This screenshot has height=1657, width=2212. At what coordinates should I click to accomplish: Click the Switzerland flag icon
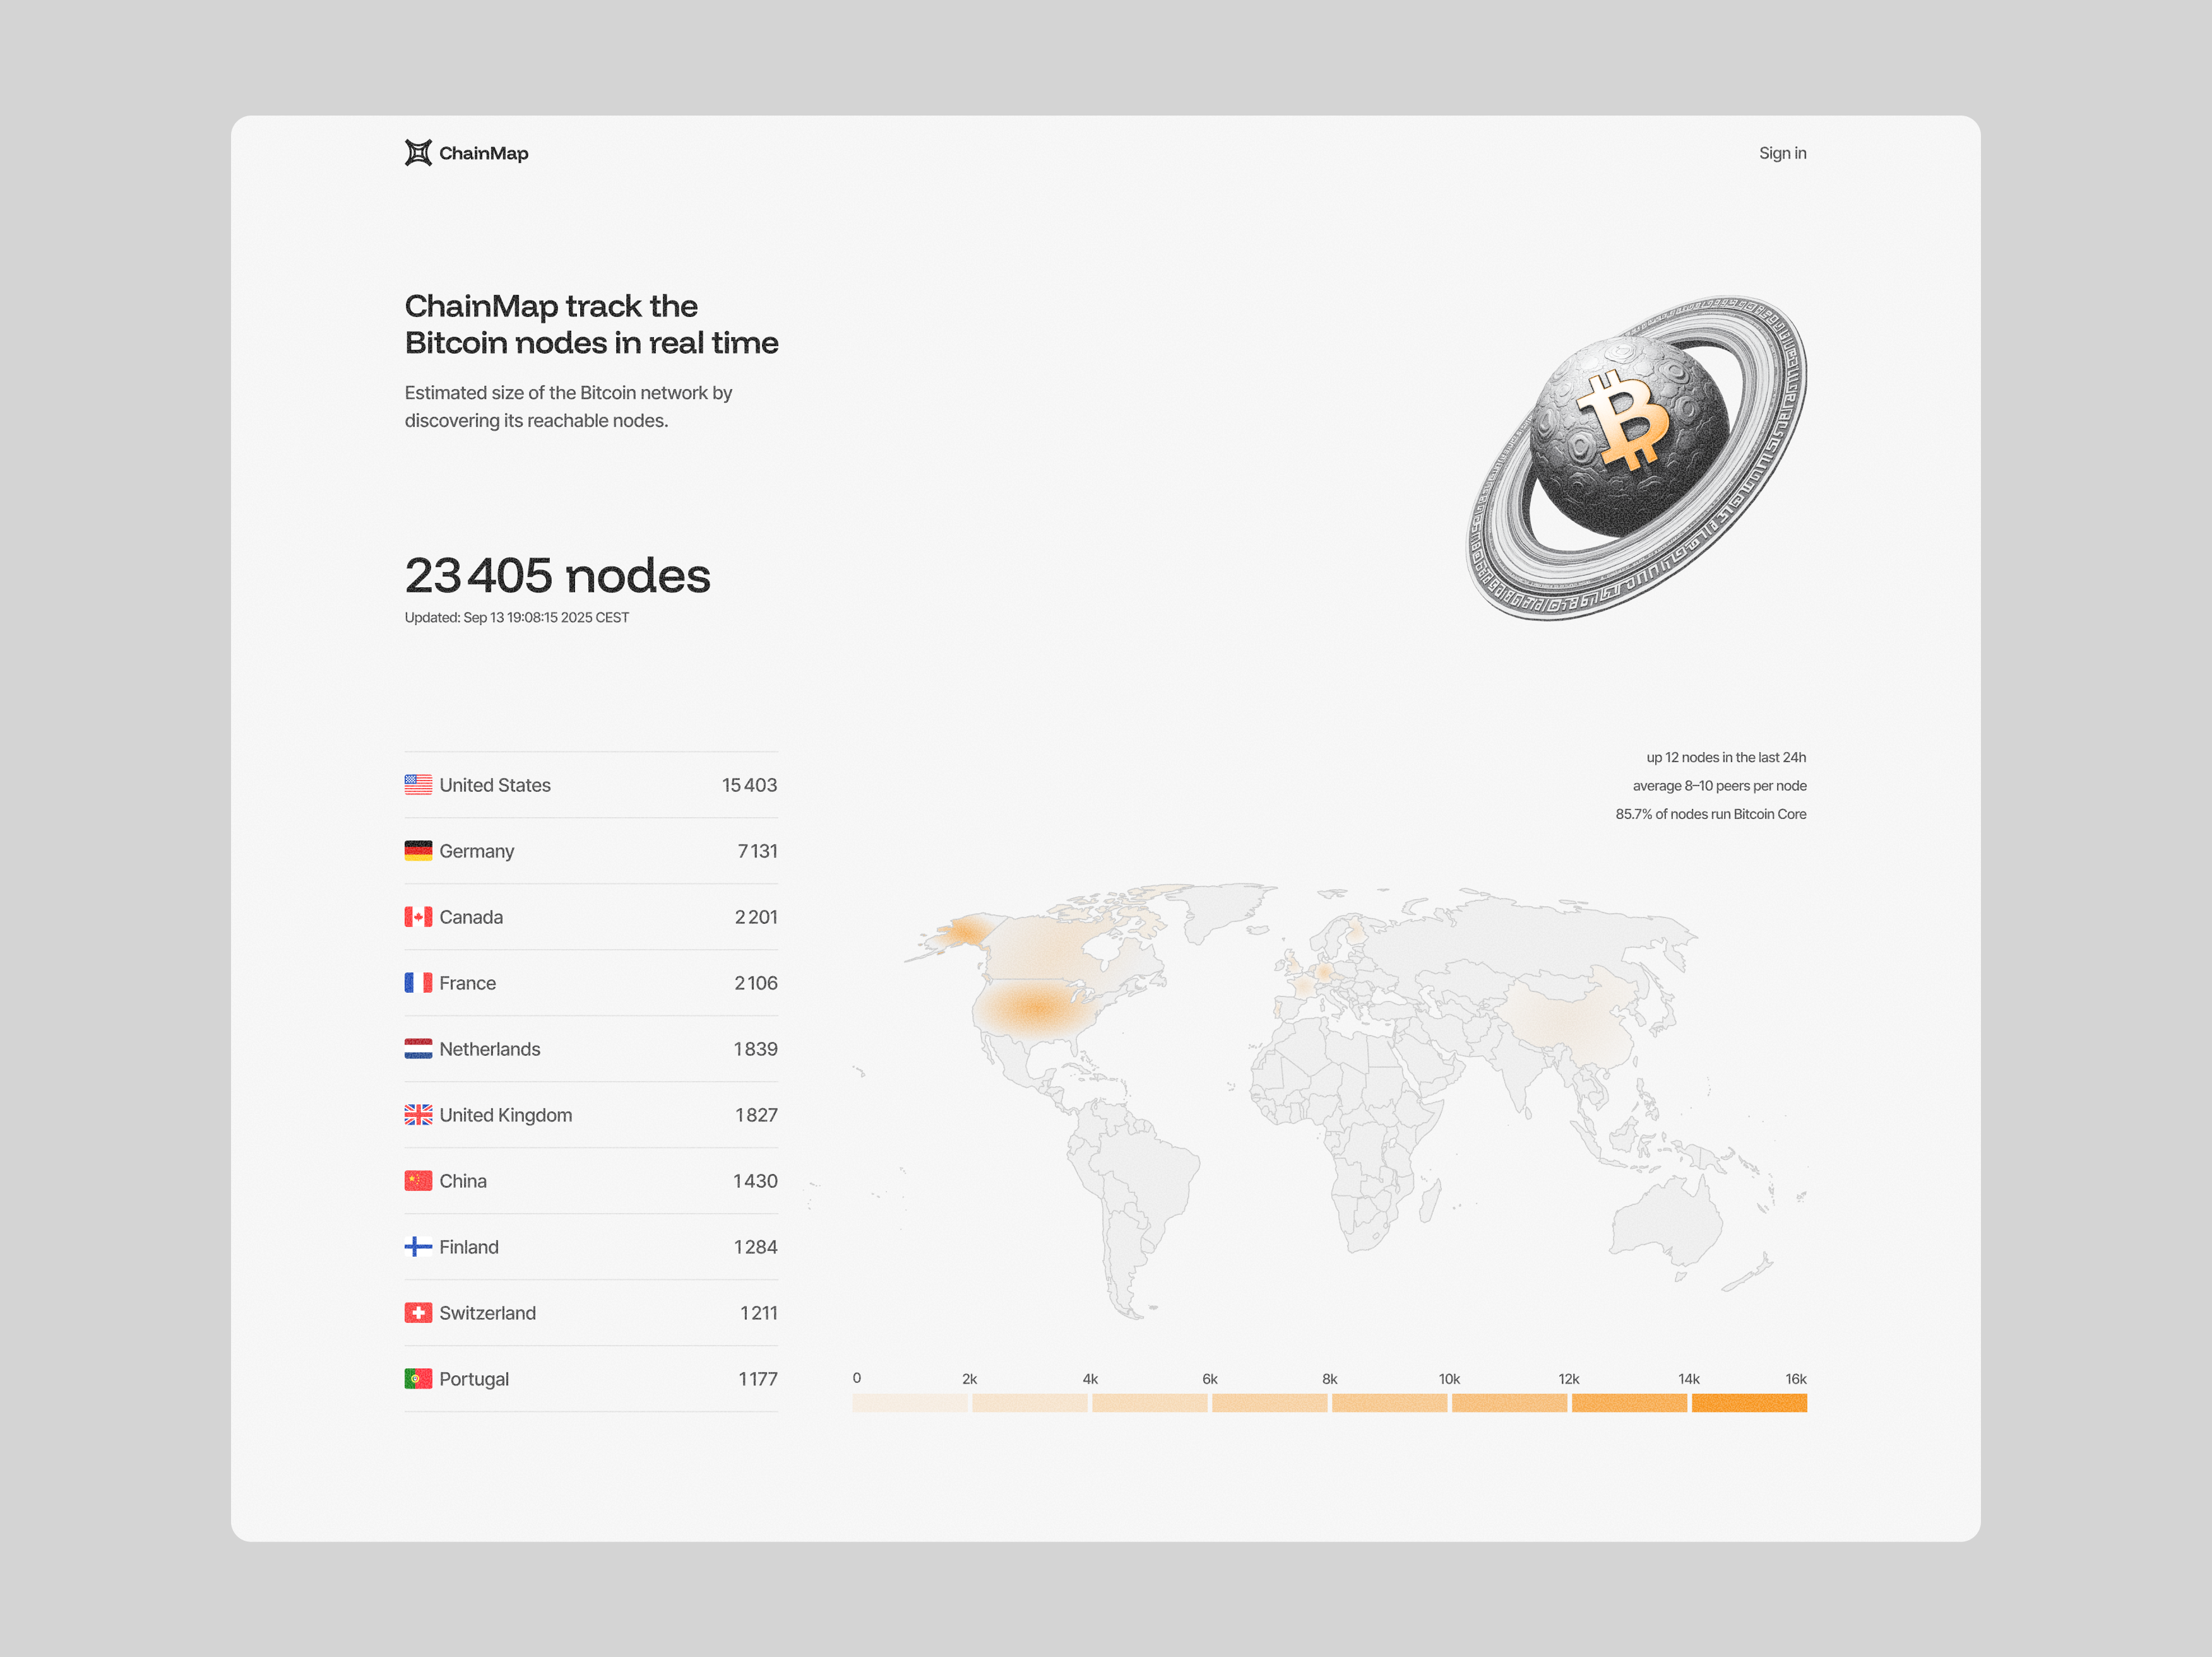418,1313
